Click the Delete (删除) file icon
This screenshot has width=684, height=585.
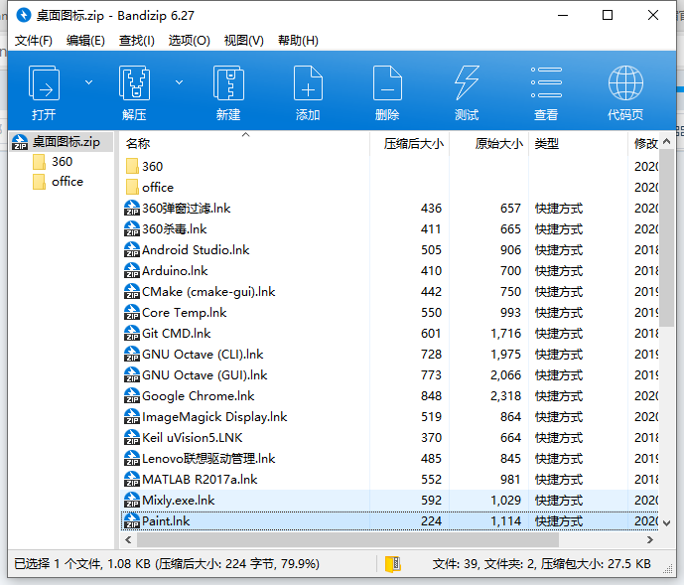(x=387, y=83)
